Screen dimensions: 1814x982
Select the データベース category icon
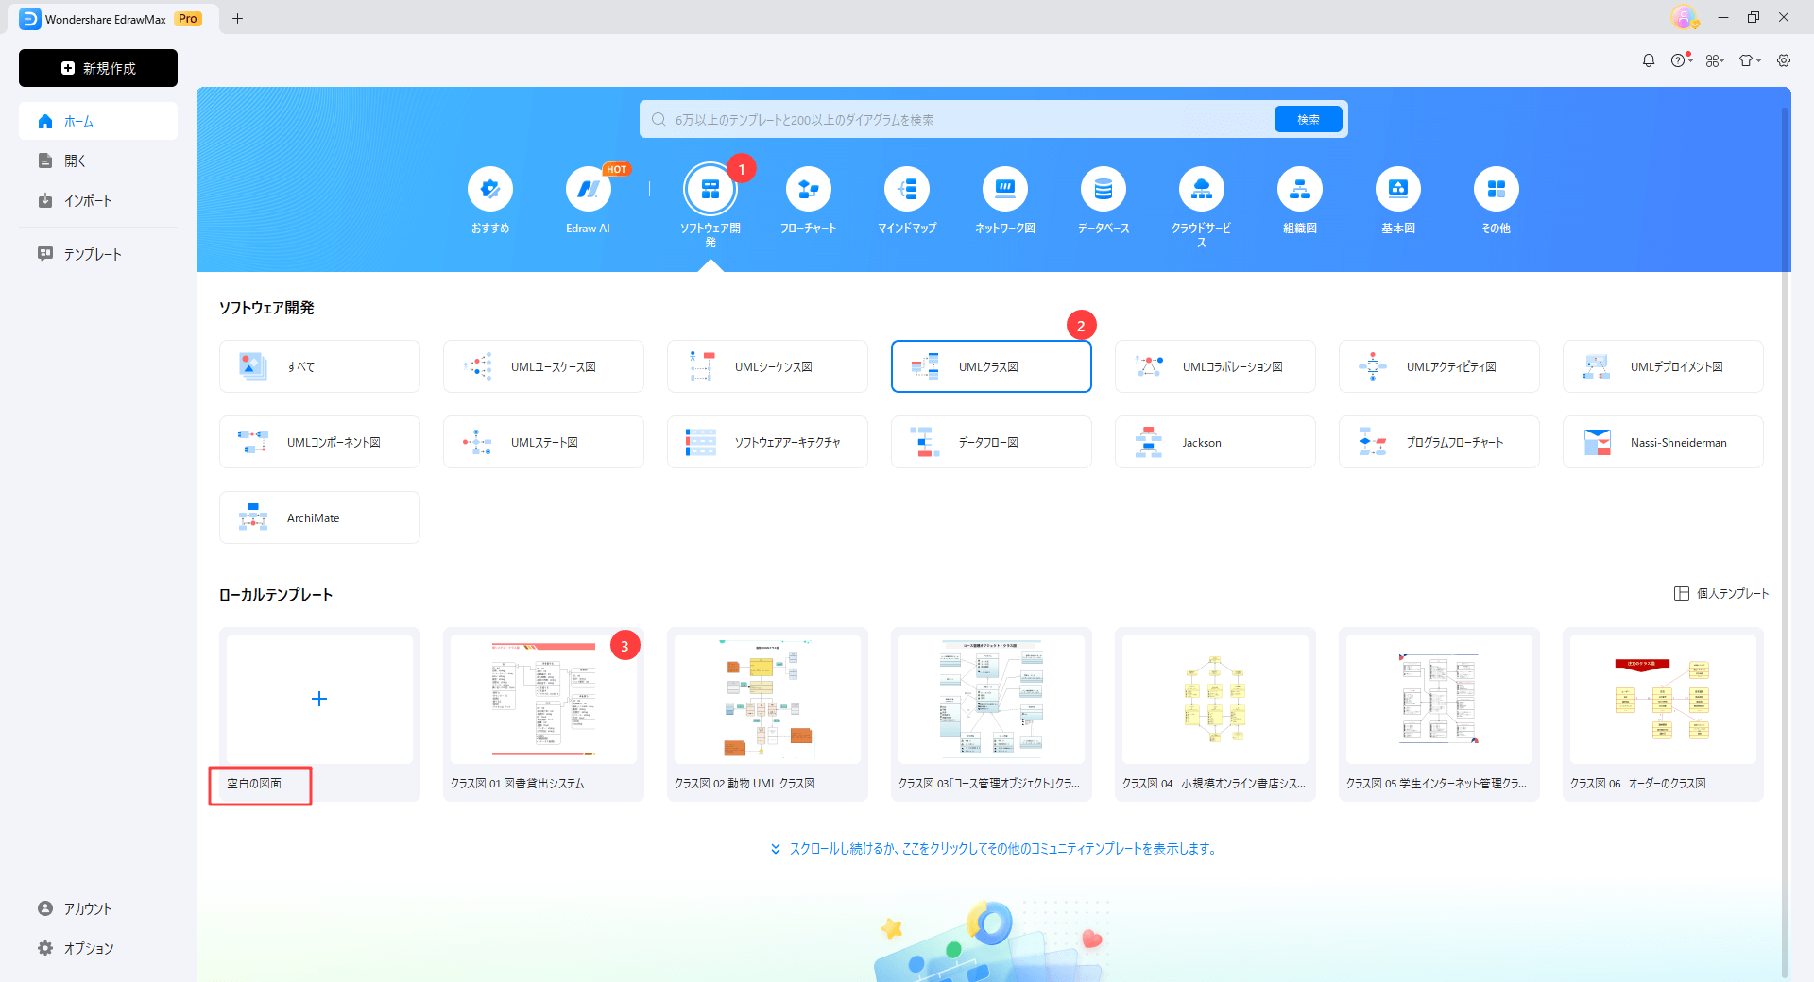(1104, 190)
